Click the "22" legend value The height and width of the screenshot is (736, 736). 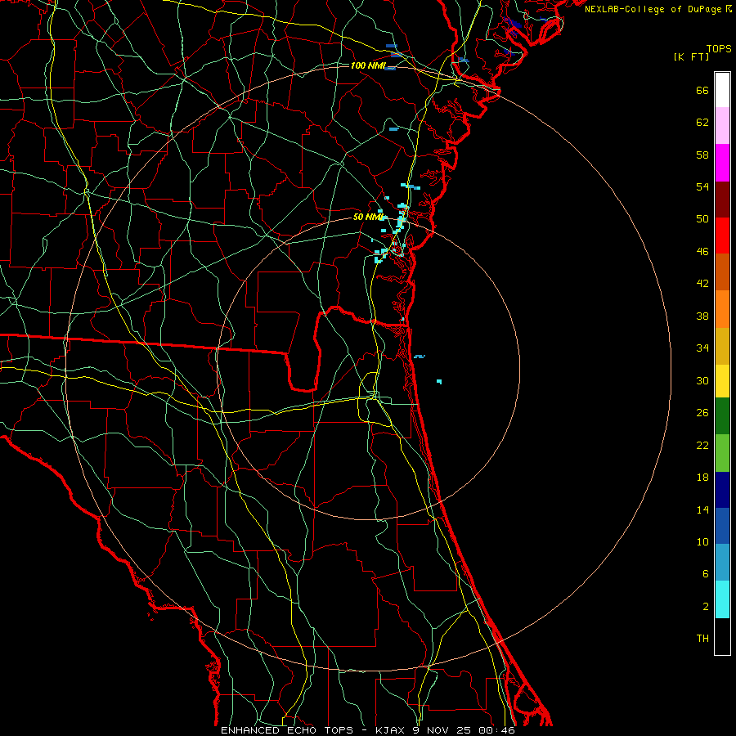(702, 445)
